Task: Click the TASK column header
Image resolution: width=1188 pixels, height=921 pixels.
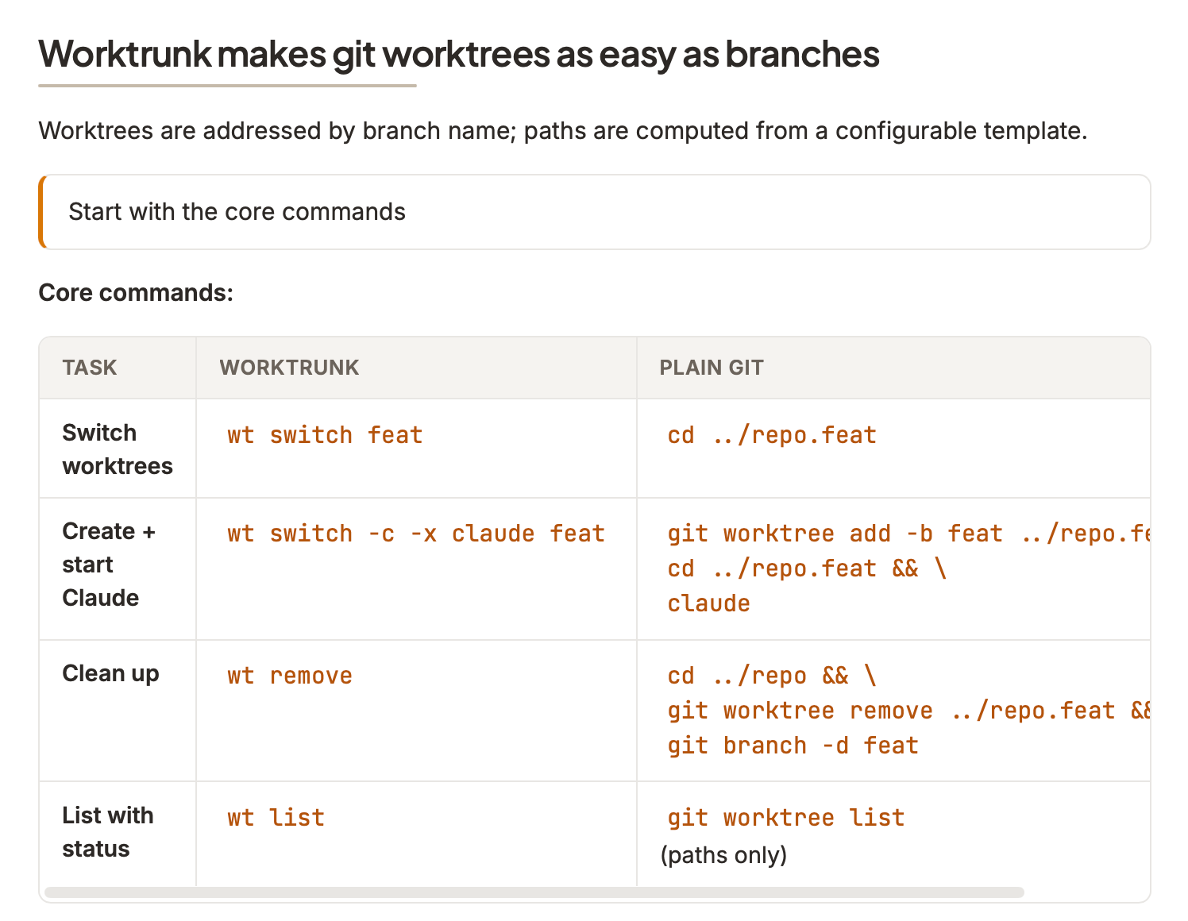Action: [90, 368]
